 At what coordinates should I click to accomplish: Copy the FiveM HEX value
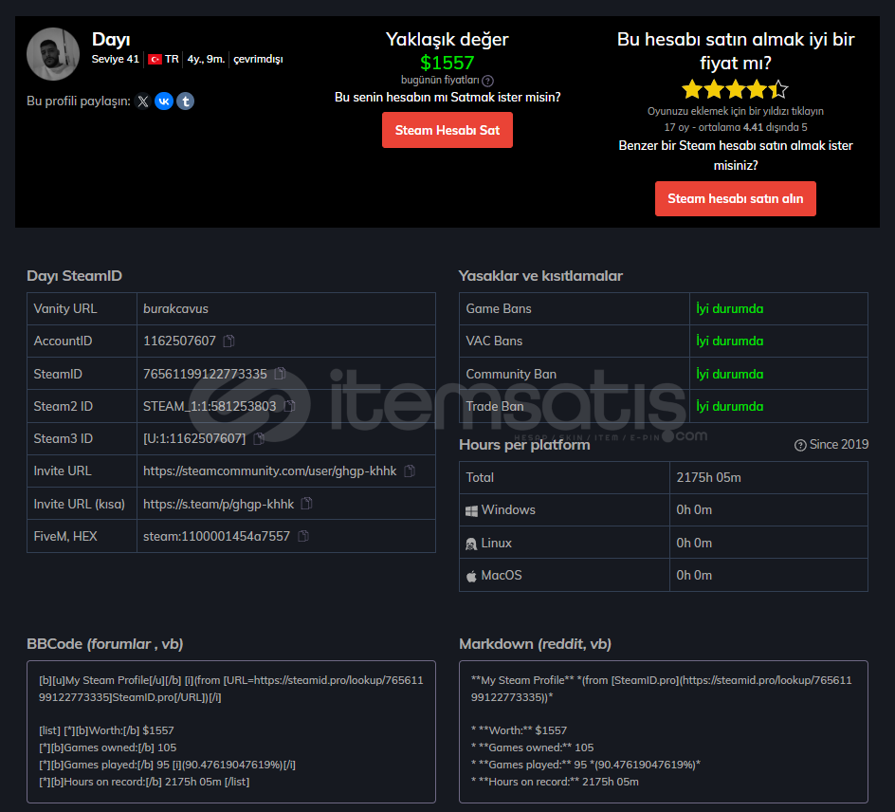tap(303, 536)
